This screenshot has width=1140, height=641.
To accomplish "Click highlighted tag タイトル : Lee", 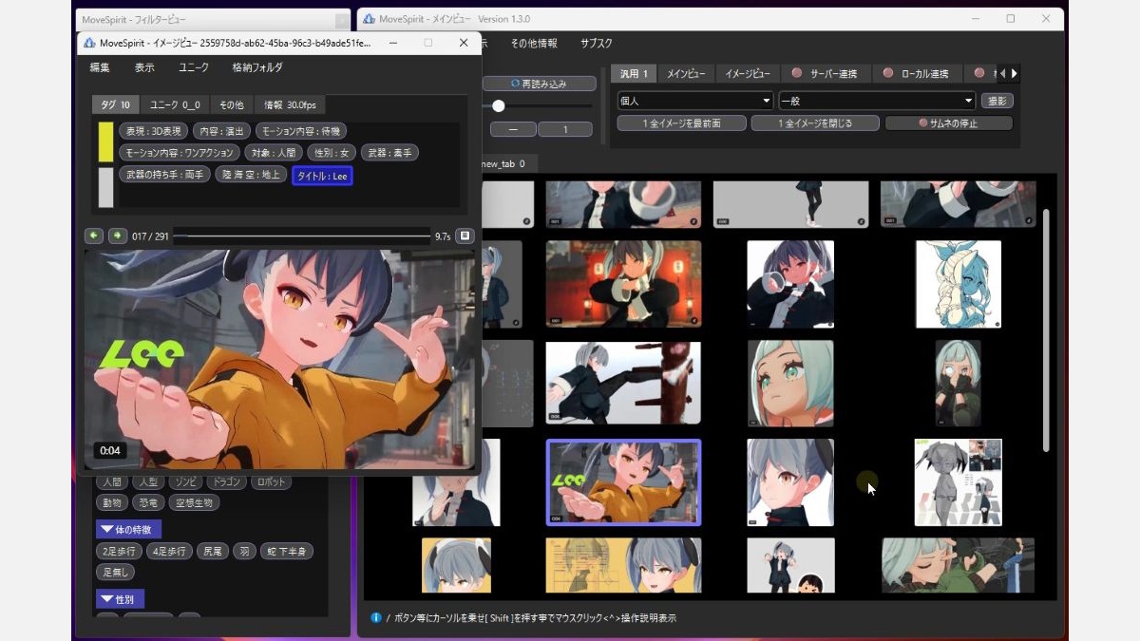I will (x=322, y=176).
